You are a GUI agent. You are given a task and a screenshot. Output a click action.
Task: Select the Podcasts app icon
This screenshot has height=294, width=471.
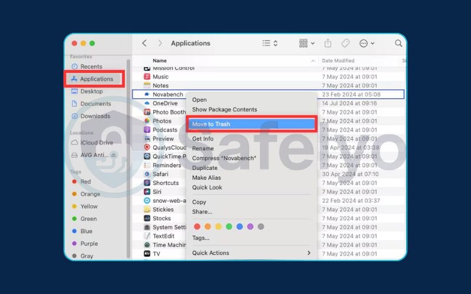tap(147, 129)
